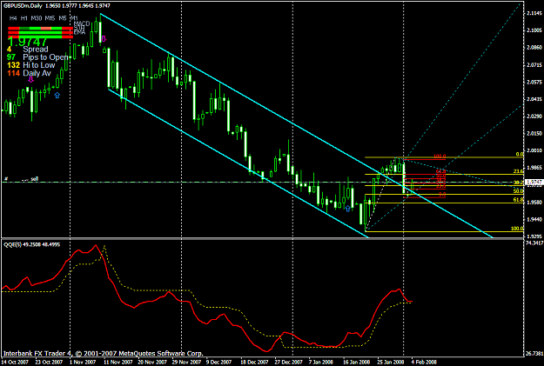544x366 pixels.
Task: Click the blue up arrow under the October candles
Action: pyautogui.click(x=57, y=95)
